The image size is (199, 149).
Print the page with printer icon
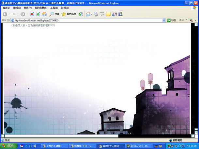pyautogui.click(x=96, y=14)
